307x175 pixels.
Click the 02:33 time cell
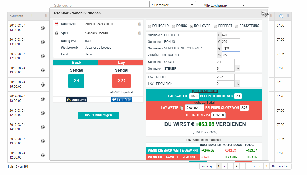coord(280,82)
